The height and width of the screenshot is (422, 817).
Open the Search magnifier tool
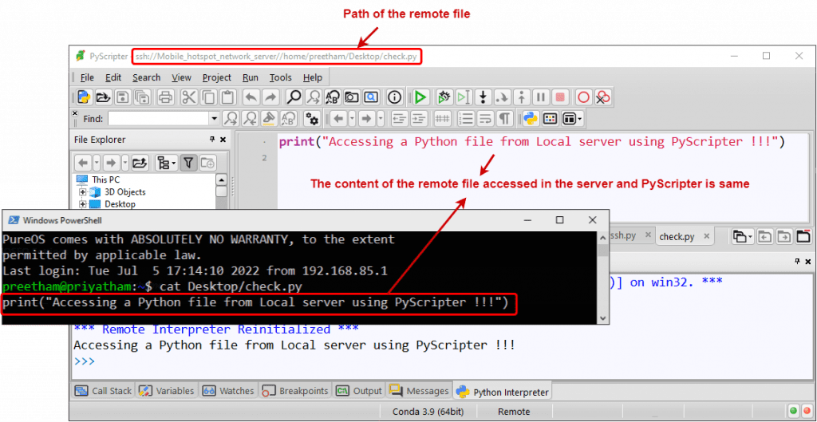point(294,97)
